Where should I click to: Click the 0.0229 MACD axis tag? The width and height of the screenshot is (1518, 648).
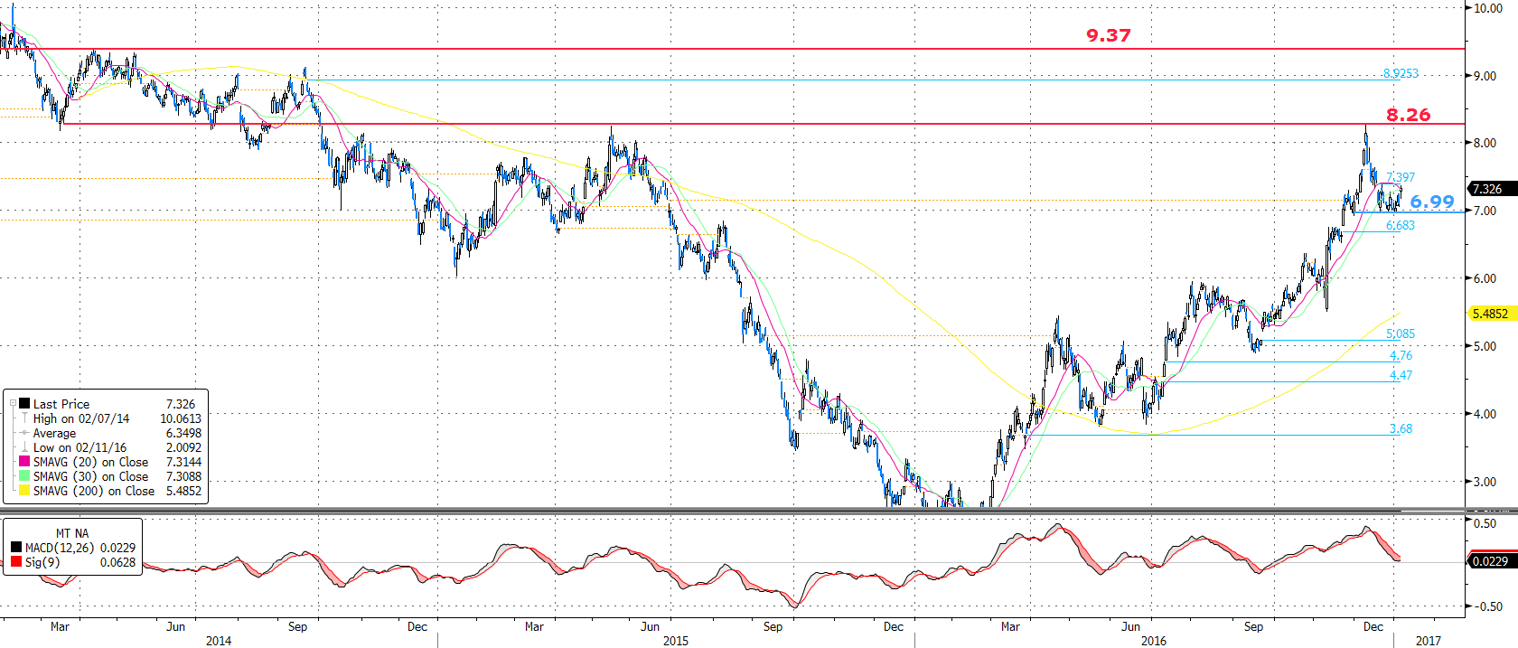click(1492, 561)
